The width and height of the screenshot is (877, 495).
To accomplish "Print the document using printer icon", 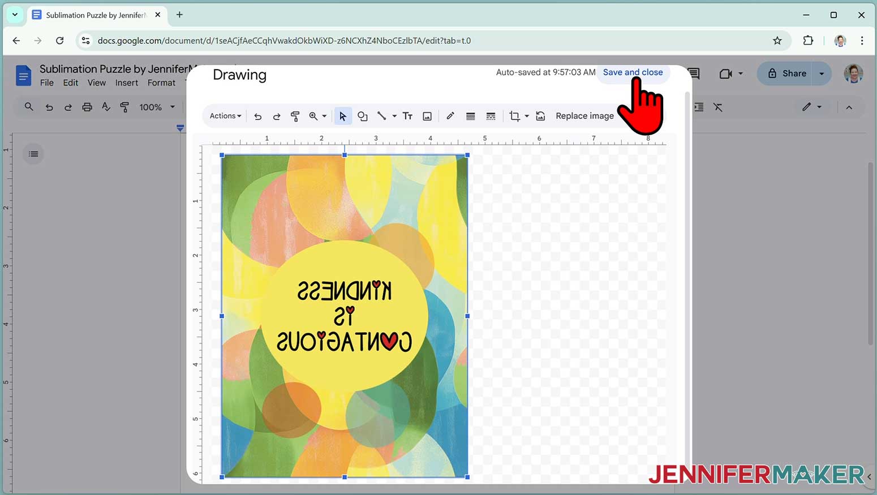I will 87,107.
